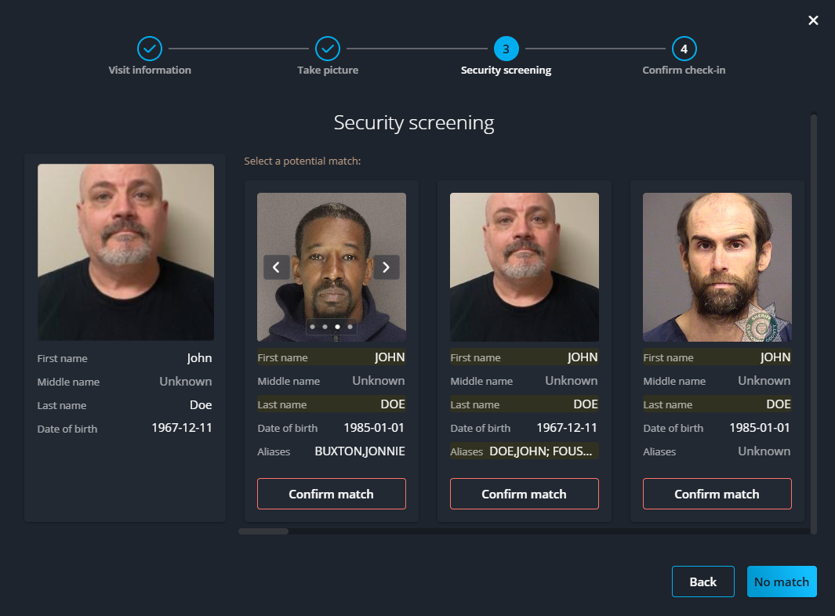Close the check-in dialog with the X
This screenshot has width=835, height=616.
813,20
